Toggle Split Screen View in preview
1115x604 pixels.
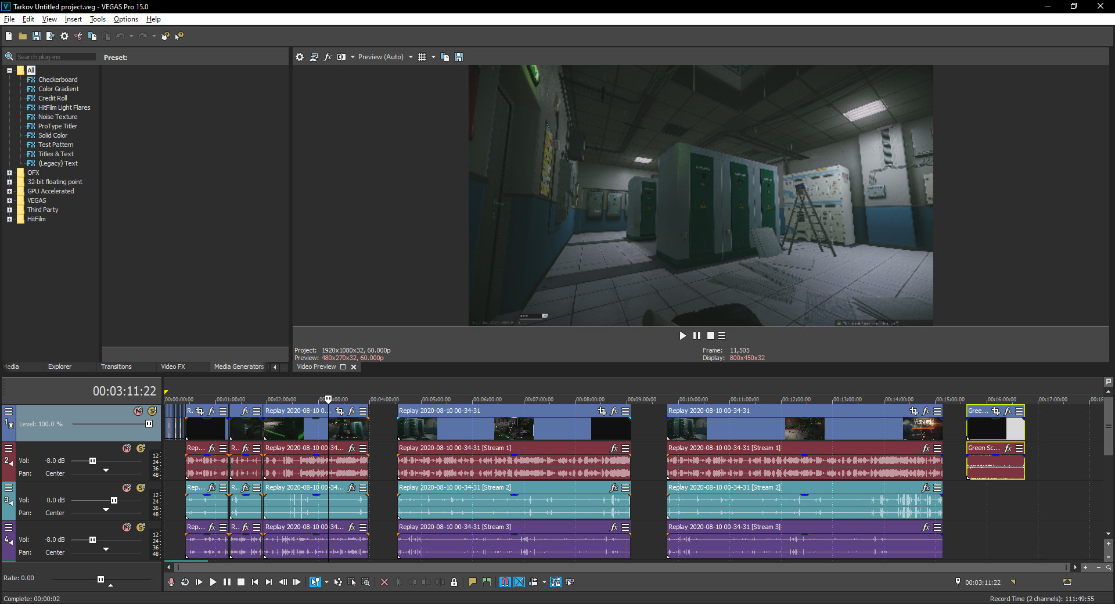point(341,57)
